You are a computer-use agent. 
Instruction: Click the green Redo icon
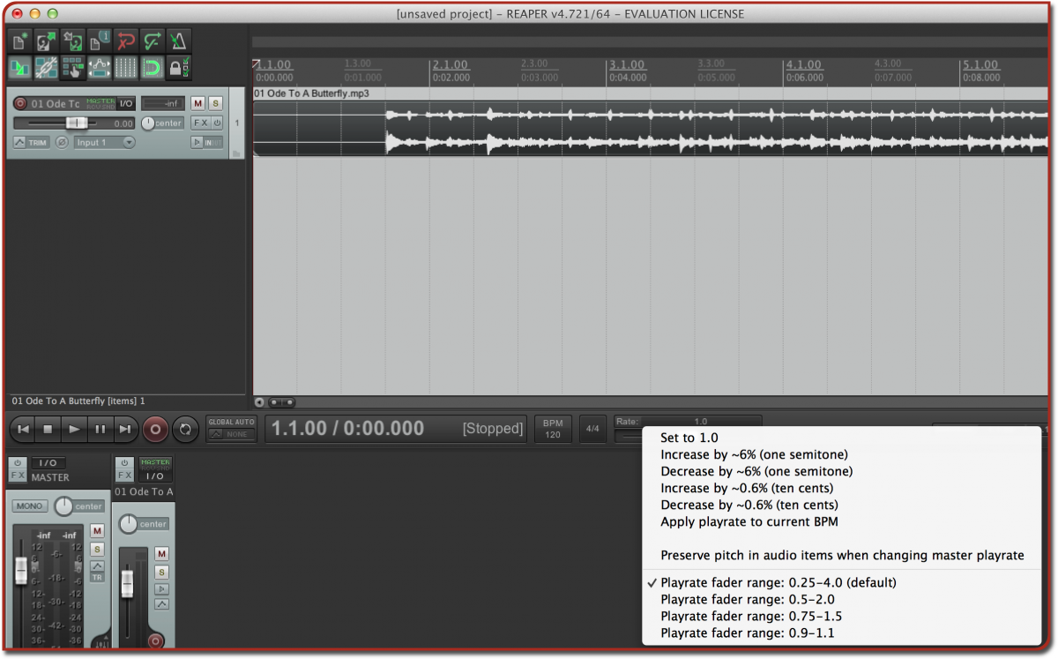152,41
